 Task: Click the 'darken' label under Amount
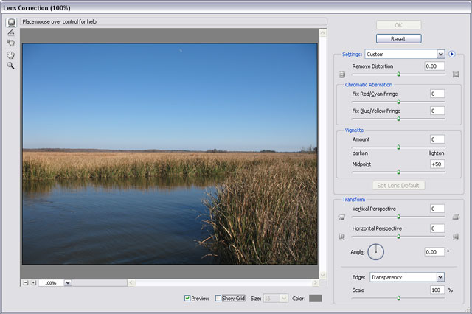click(360, 153)
